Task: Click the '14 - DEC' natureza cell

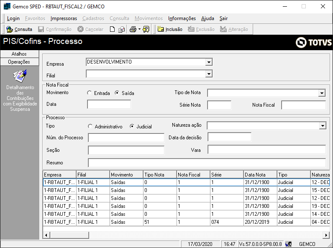Action: tap(320, 214)
